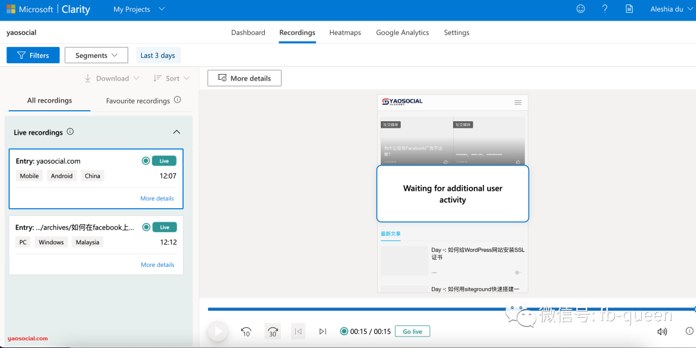696x348 pixels.
Task: Open the help question mark icon
Action: (604, 9)
